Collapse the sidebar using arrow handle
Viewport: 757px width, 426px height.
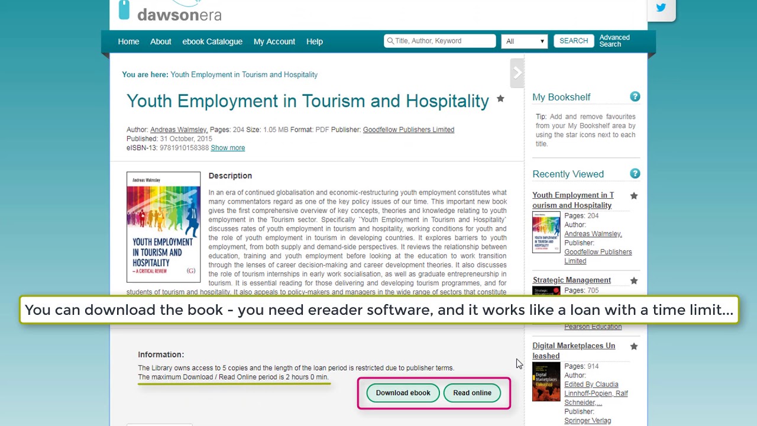pyautogui.click(x=517, y=73)
